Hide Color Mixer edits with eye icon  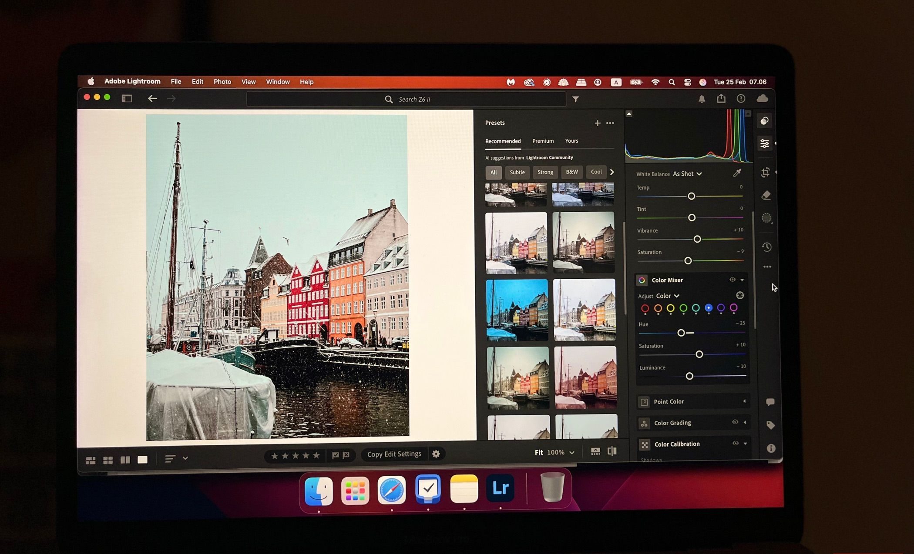[x=732, y=280]
